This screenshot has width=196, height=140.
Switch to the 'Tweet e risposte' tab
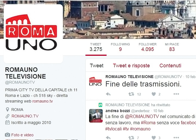(131, 66)
